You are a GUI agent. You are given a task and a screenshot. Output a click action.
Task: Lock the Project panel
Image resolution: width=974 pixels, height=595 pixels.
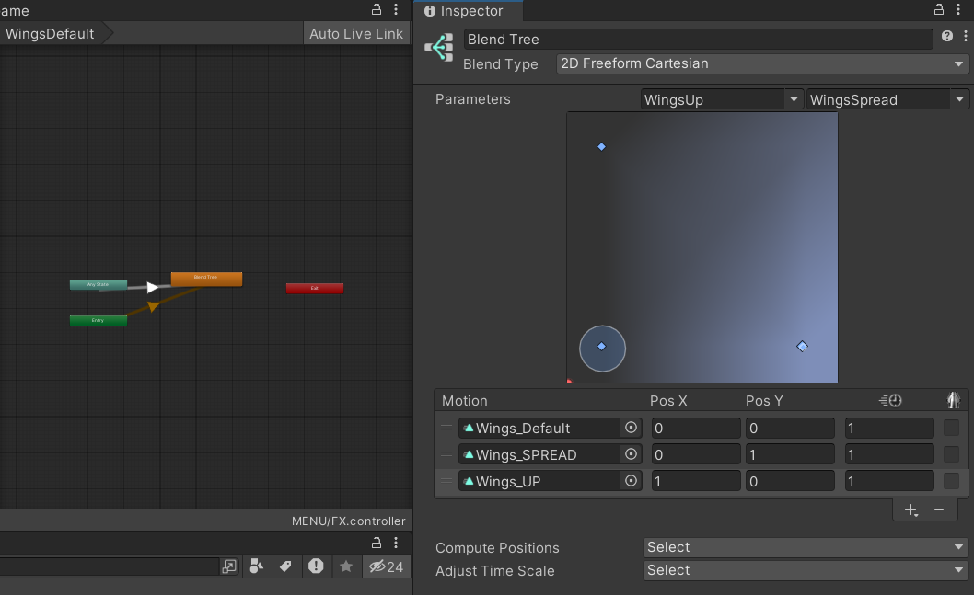coord(377,543)
